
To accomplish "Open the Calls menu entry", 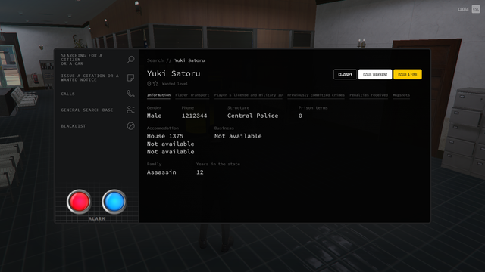I will (x=67, y=94).
